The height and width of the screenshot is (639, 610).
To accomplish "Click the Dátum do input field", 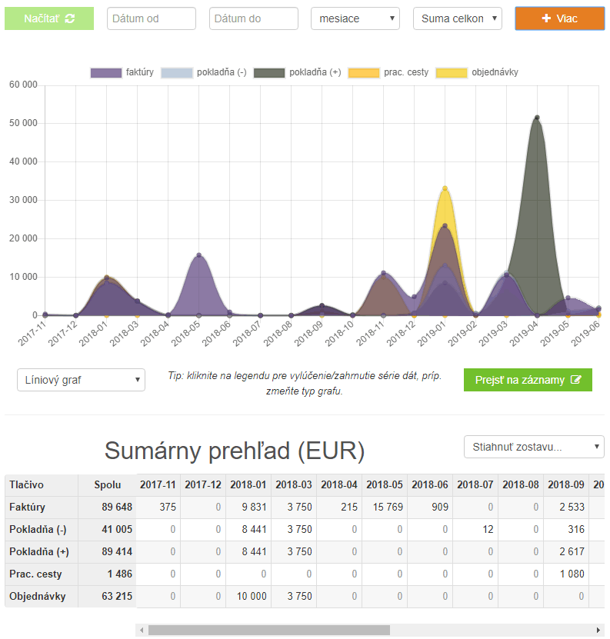I will pos(254,18).
